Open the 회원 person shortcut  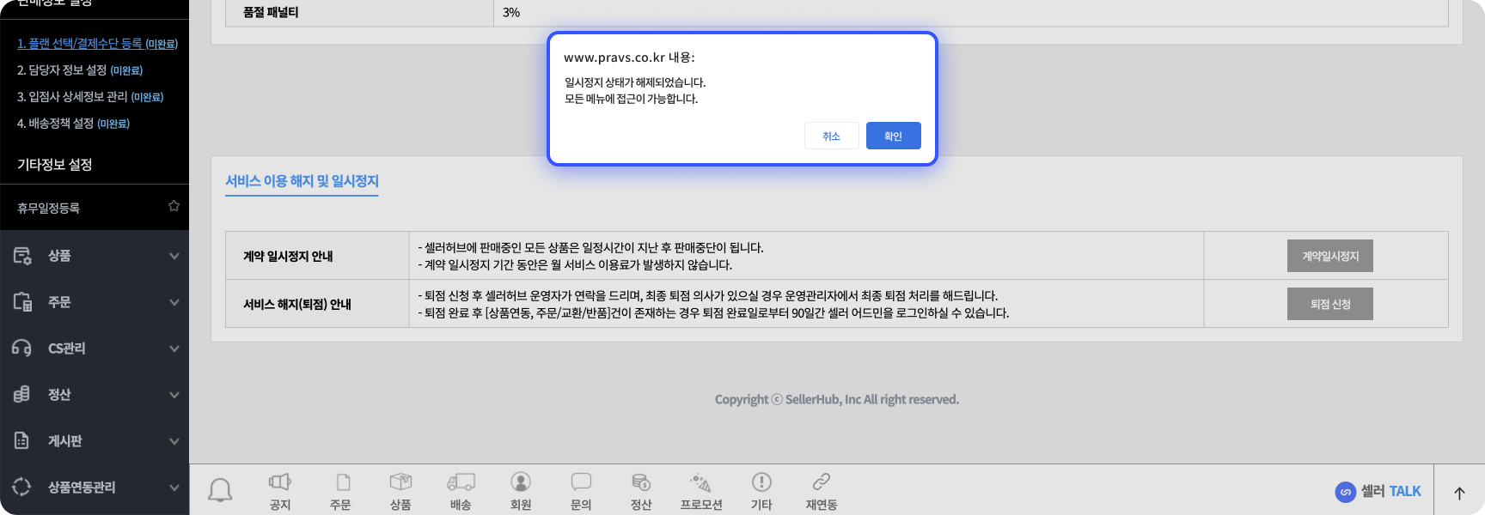[521, 491]
